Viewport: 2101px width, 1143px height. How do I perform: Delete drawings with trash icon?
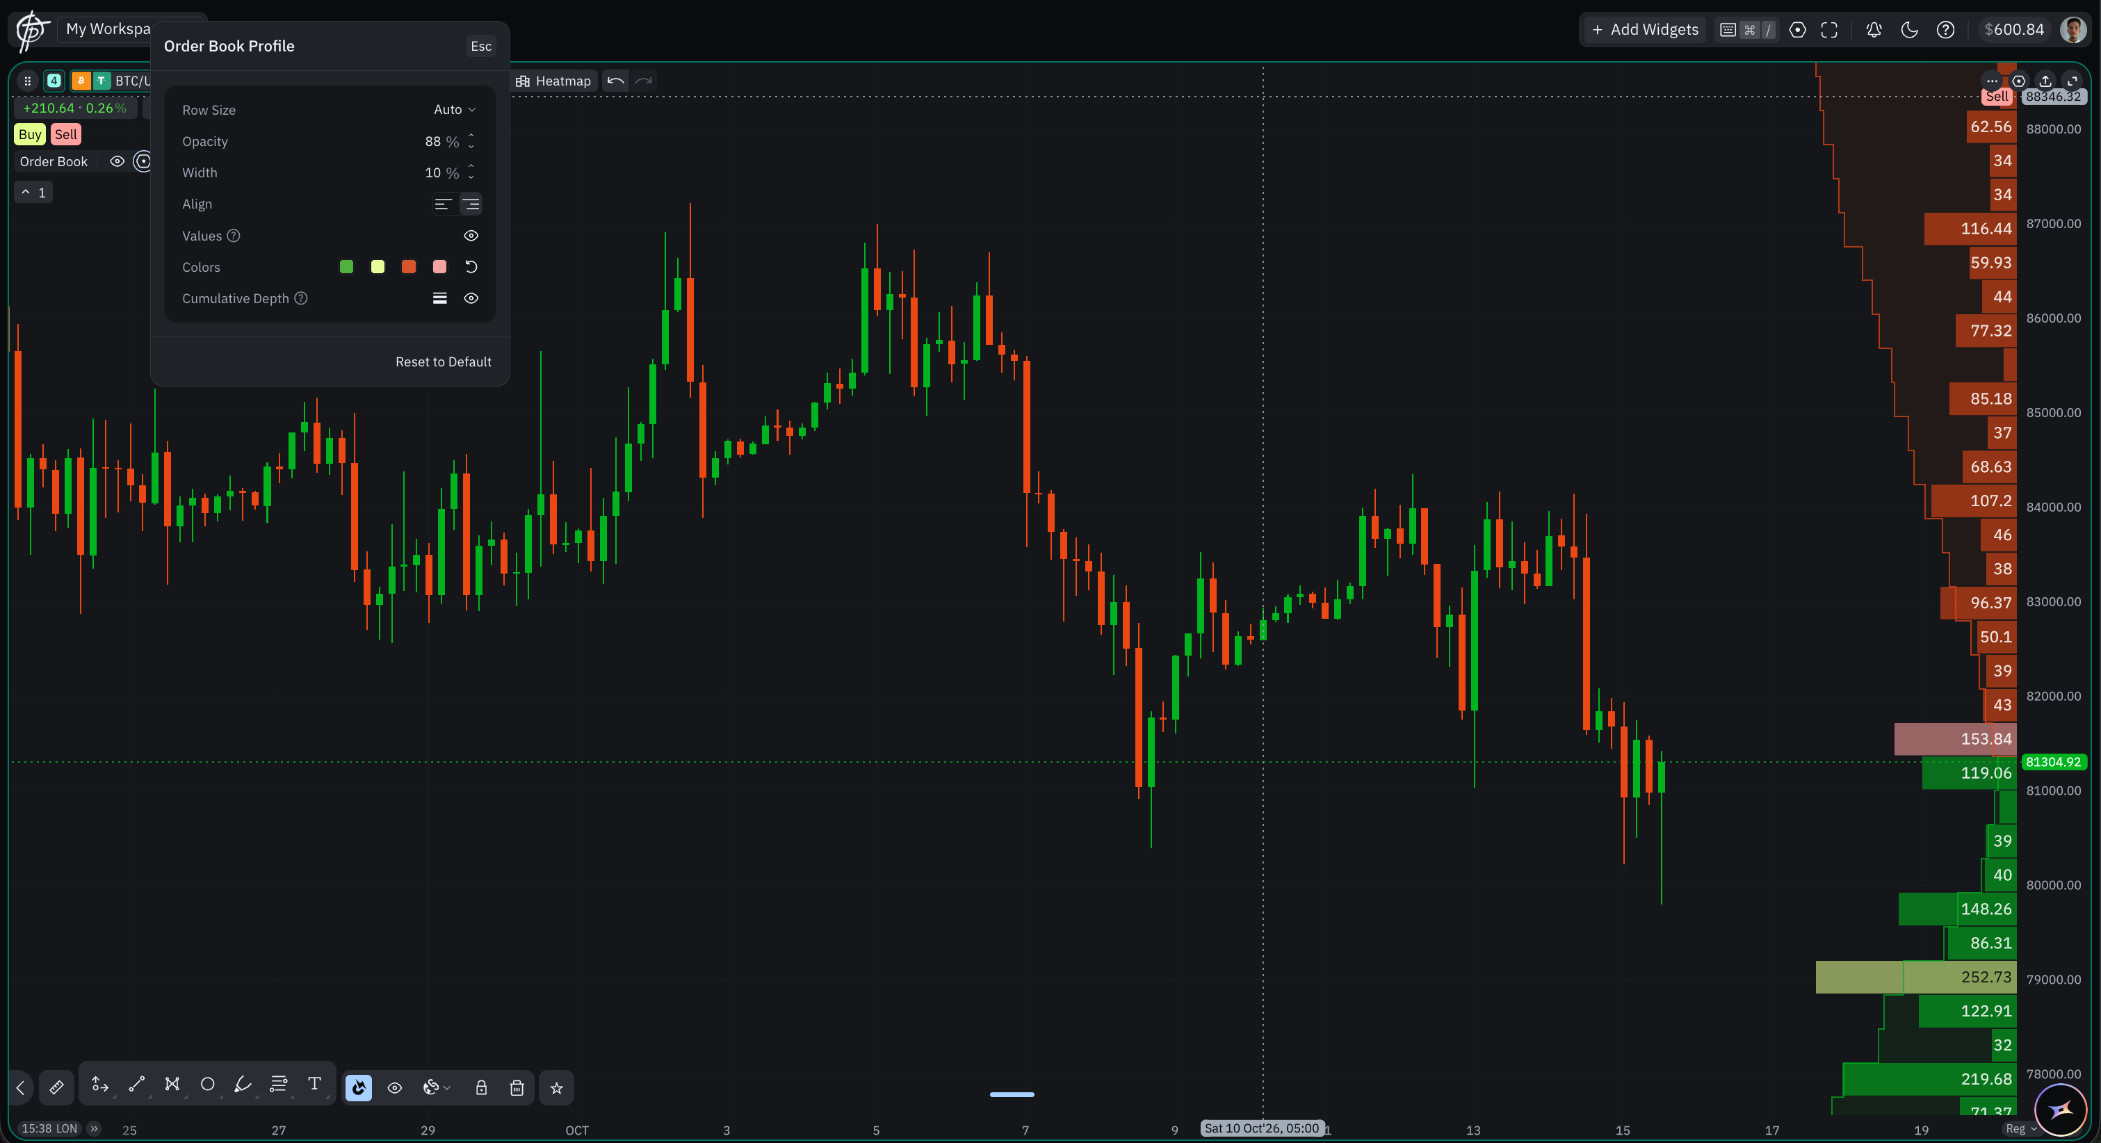point(517,1087)
